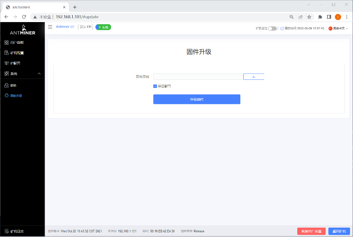Go back with the browser back arrow
The image size is (353, 237).
click(x=6, y=17)
